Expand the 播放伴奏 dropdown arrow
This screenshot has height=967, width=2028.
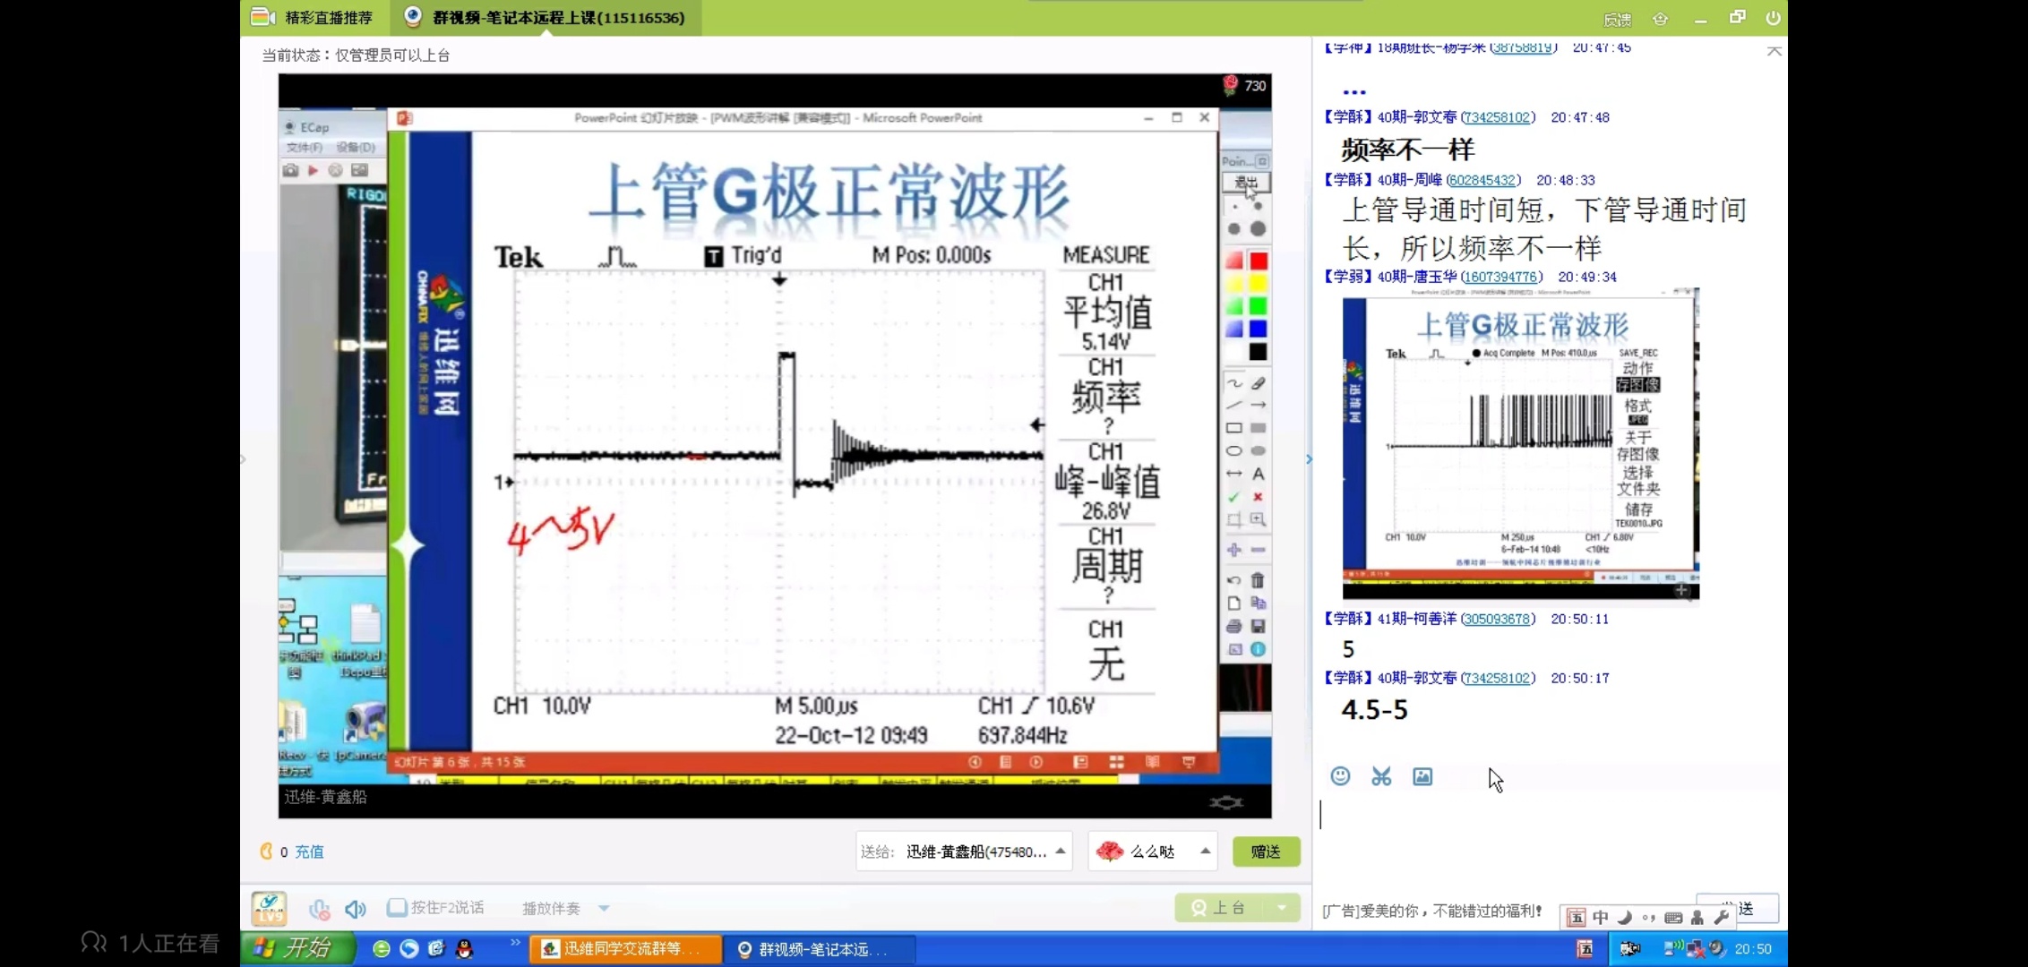pyautogui.click(x=605, y=908)
